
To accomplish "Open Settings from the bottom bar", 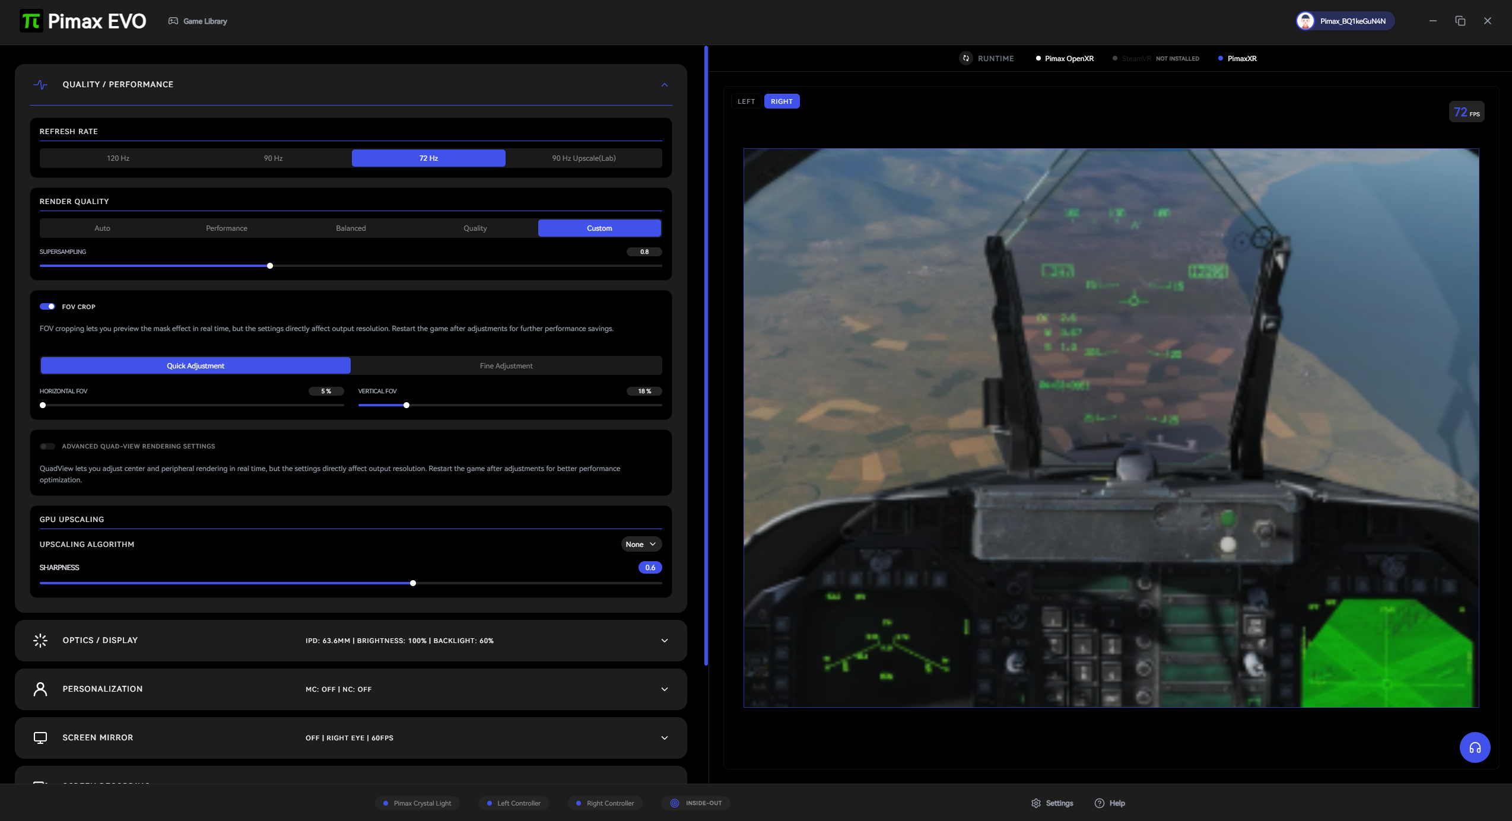I will pyautogui.click(x=1053, y=803).
